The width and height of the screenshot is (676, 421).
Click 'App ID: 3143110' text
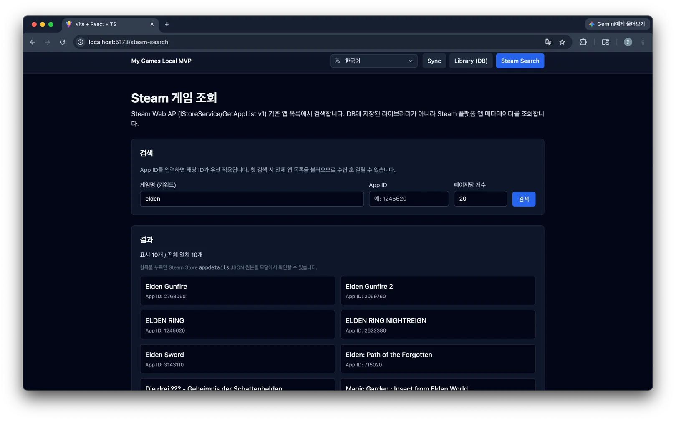(164, 365)
